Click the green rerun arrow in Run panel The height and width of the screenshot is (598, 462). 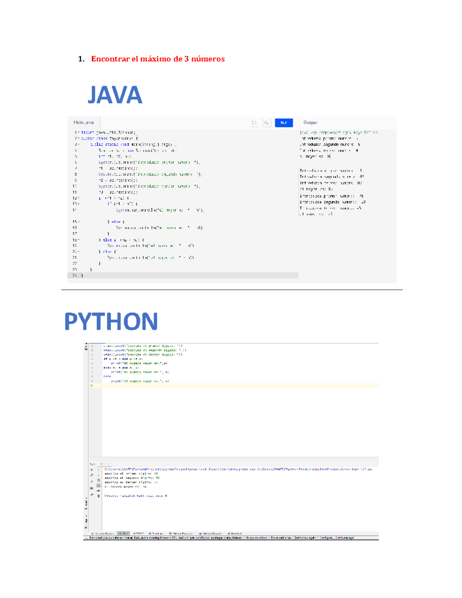[92, 470]
